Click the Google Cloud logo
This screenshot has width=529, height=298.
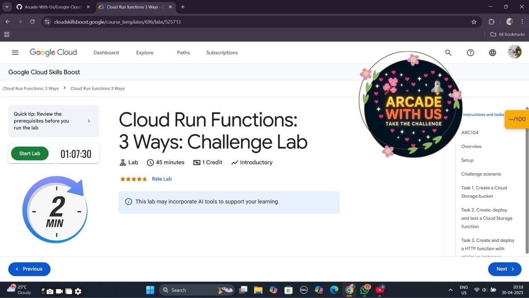53,53
